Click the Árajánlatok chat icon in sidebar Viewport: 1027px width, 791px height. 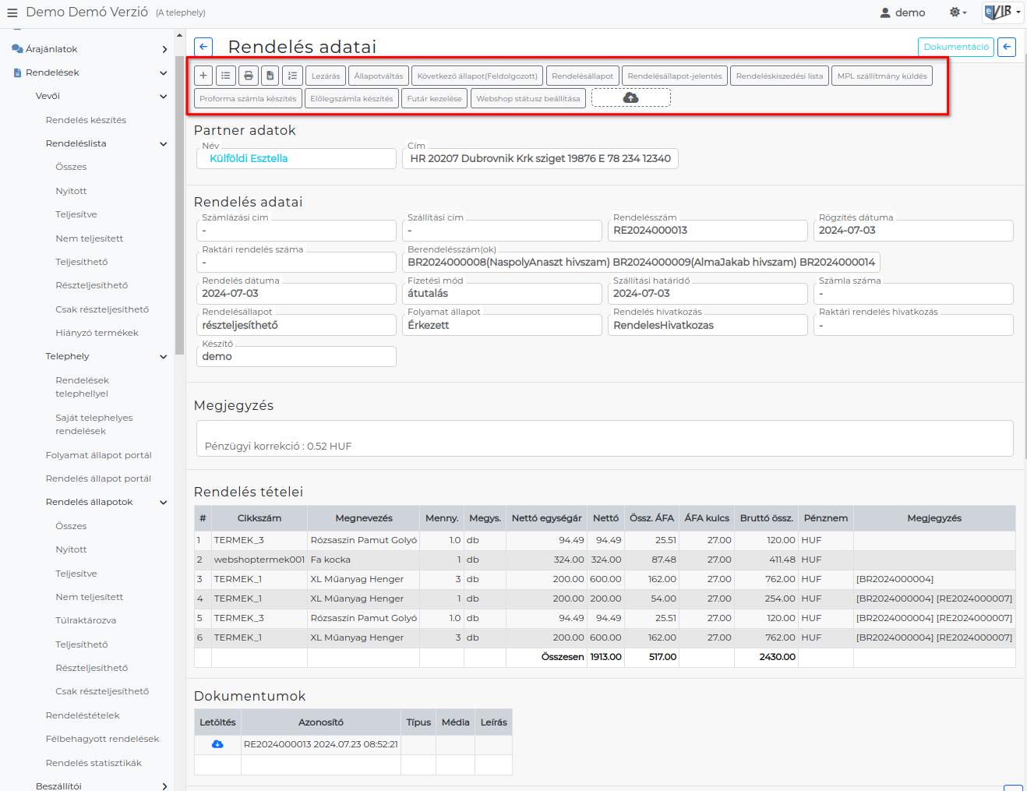click(x=17, y=49)
